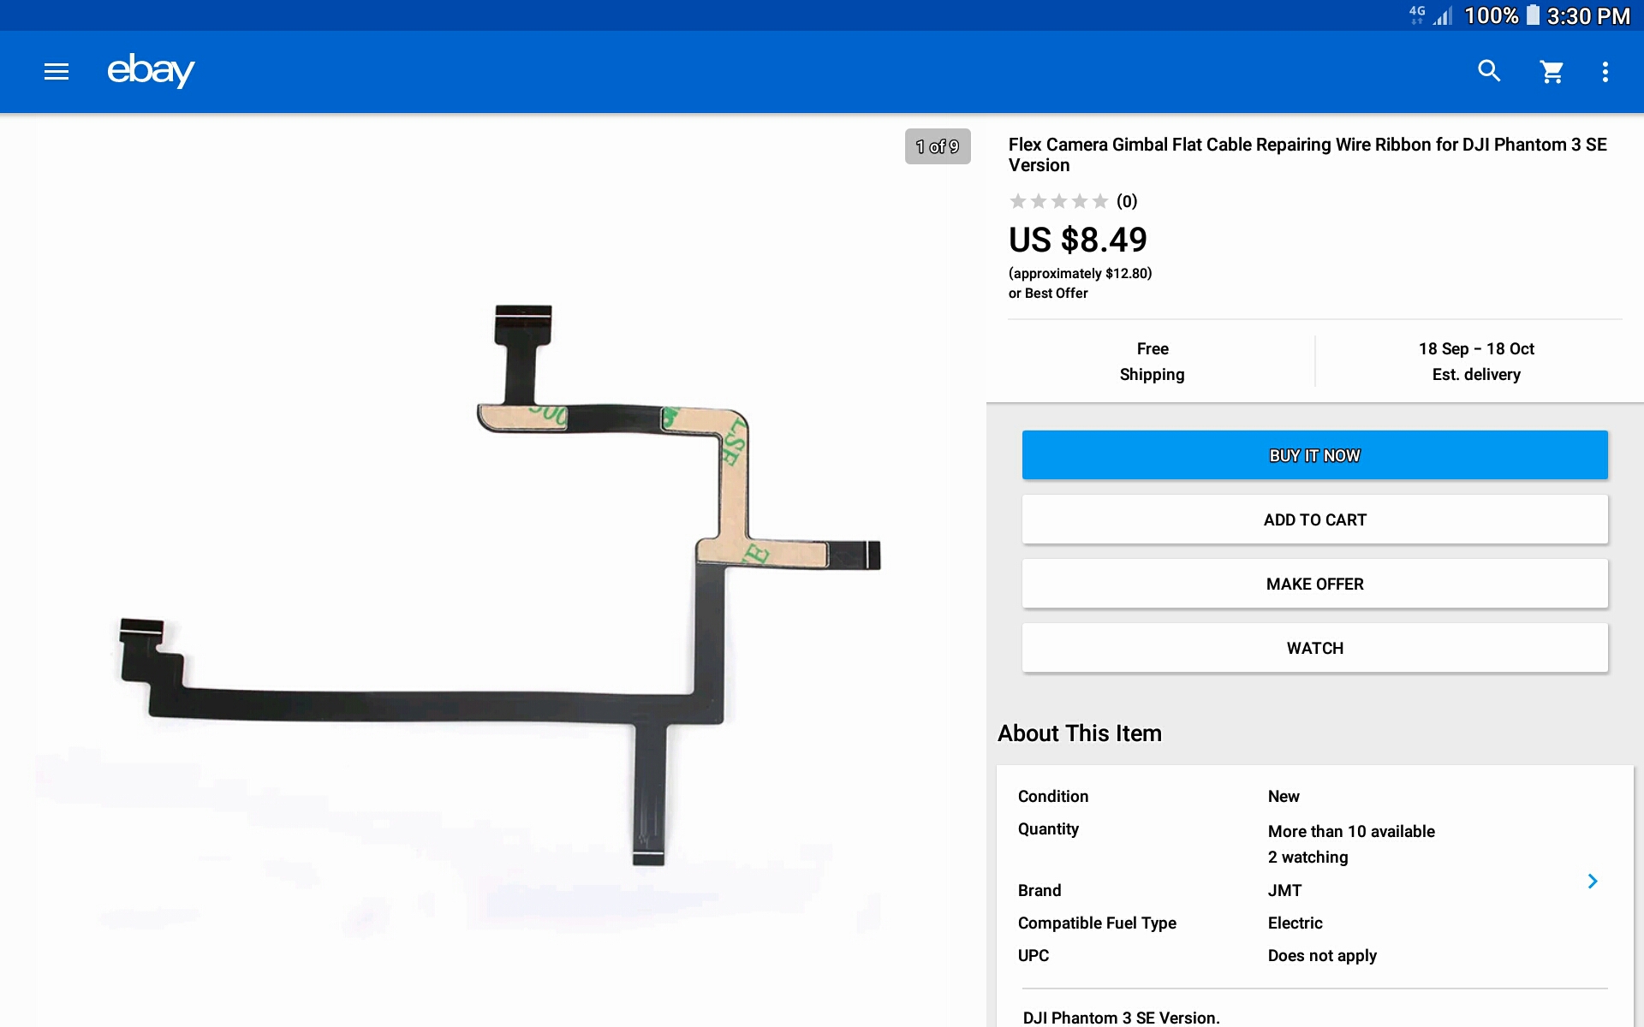This screenshot has width=1644, height=1027.
Task: Tap the Free Shipping info
Action: tap(1153, 361)
